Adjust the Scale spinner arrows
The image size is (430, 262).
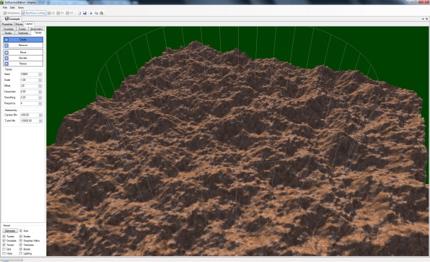40,80
